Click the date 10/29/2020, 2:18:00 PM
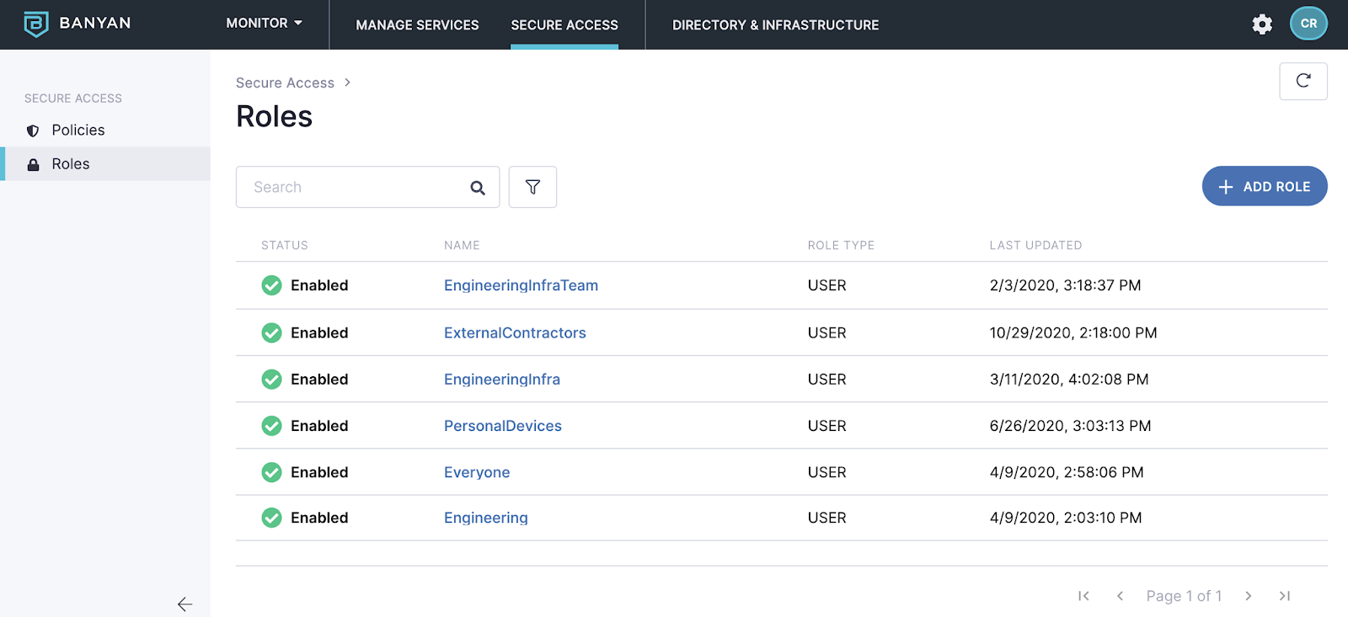Screen dimensions: 1348x617 coord(1073,333)
